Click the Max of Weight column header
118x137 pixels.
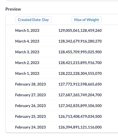click(x=87, y=20)
